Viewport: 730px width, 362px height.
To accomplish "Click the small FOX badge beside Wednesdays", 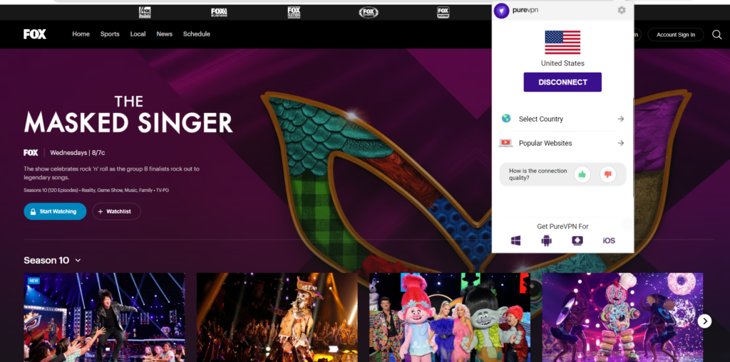I will (31, 152).
